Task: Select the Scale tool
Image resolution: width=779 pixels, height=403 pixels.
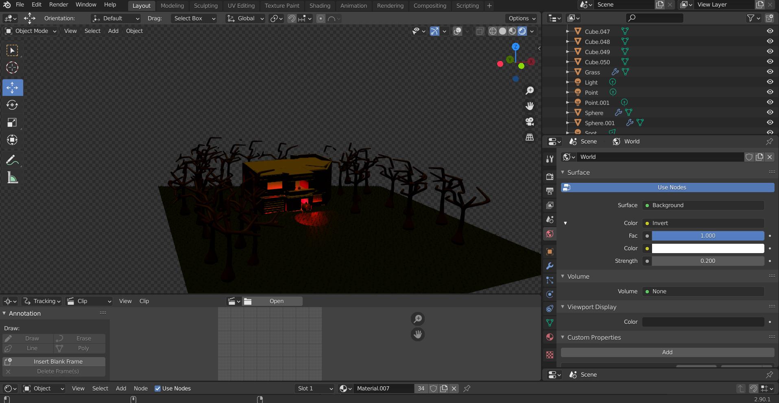Action: click(x=12, y=122)
